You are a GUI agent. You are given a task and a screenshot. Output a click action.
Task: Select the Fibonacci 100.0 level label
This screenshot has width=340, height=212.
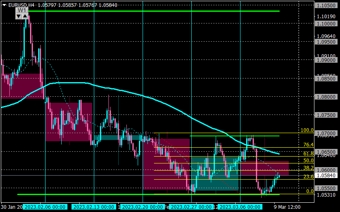point(307,130)
